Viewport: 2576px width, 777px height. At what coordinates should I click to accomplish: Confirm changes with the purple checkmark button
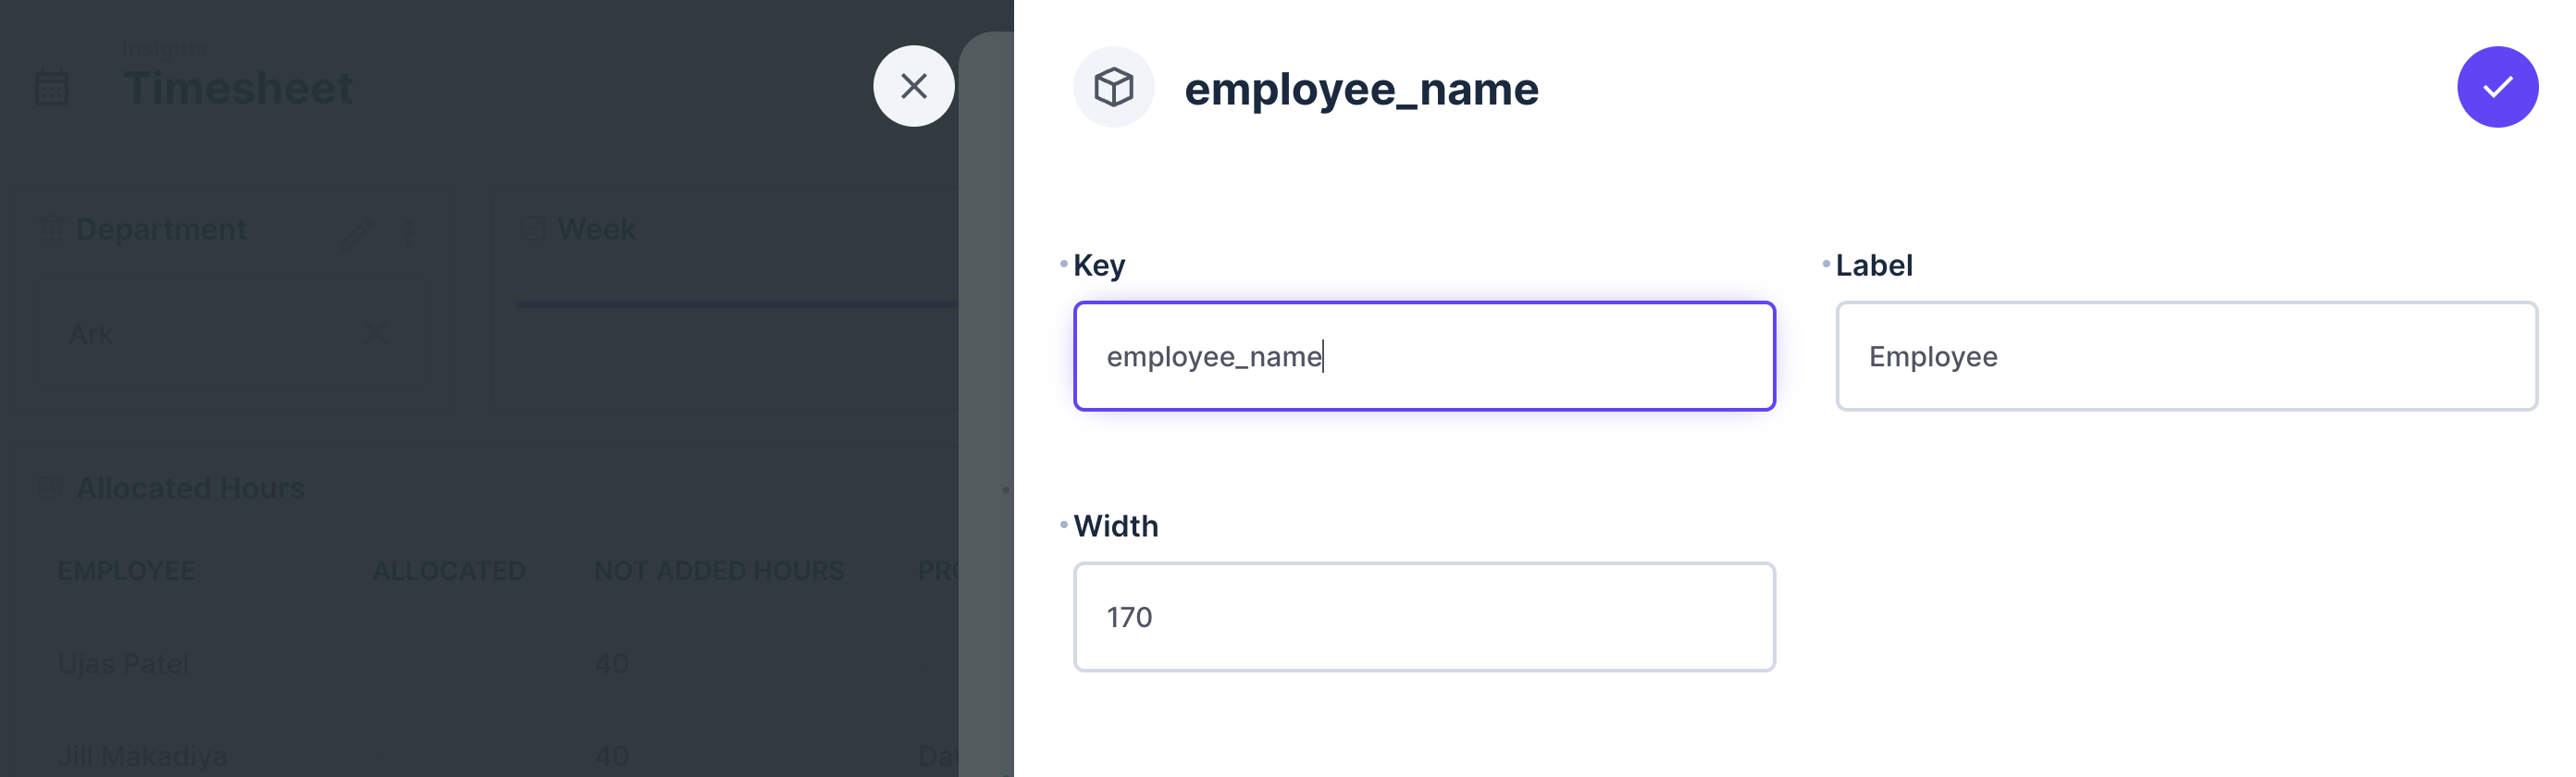pos(2496,87)
